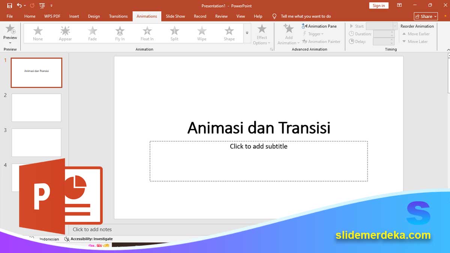Screen dimensions: 450x253
Task: Switch to the WPS PDF tab
Action: (x=52, y=16)
